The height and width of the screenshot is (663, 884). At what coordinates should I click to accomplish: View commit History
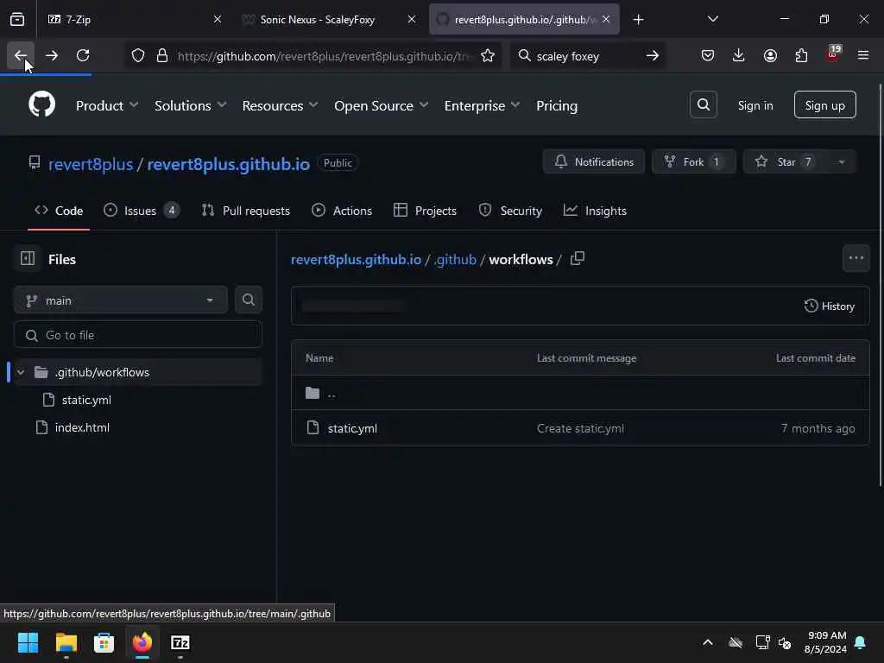(830, 306)
